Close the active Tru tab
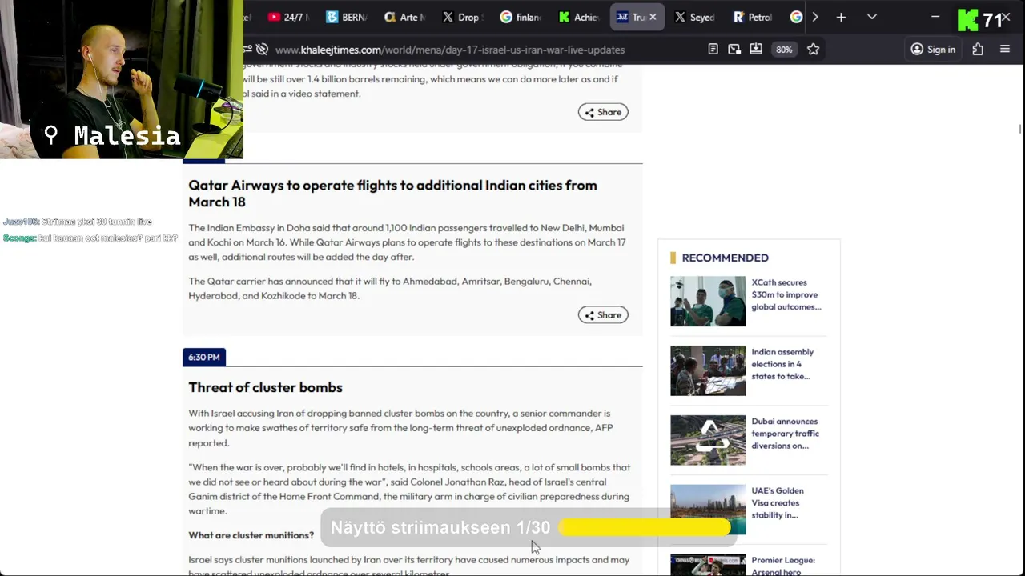 [x=653, y=17]
